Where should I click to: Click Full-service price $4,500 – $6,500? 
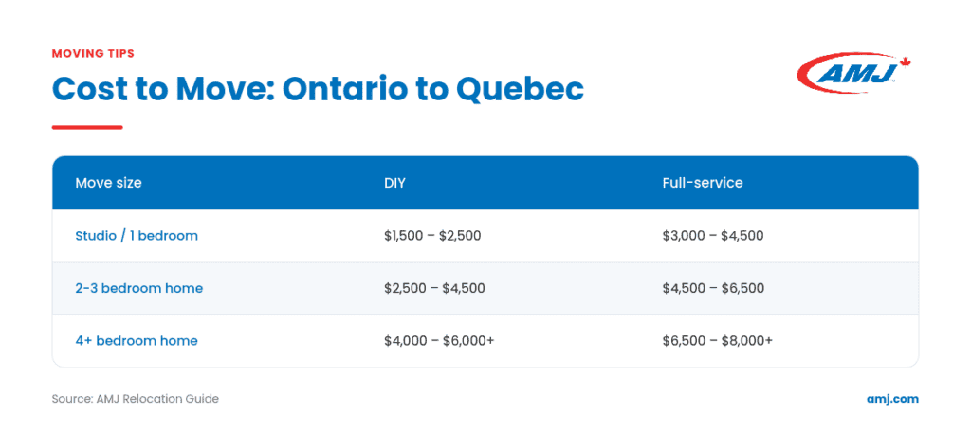pos(713,288)
